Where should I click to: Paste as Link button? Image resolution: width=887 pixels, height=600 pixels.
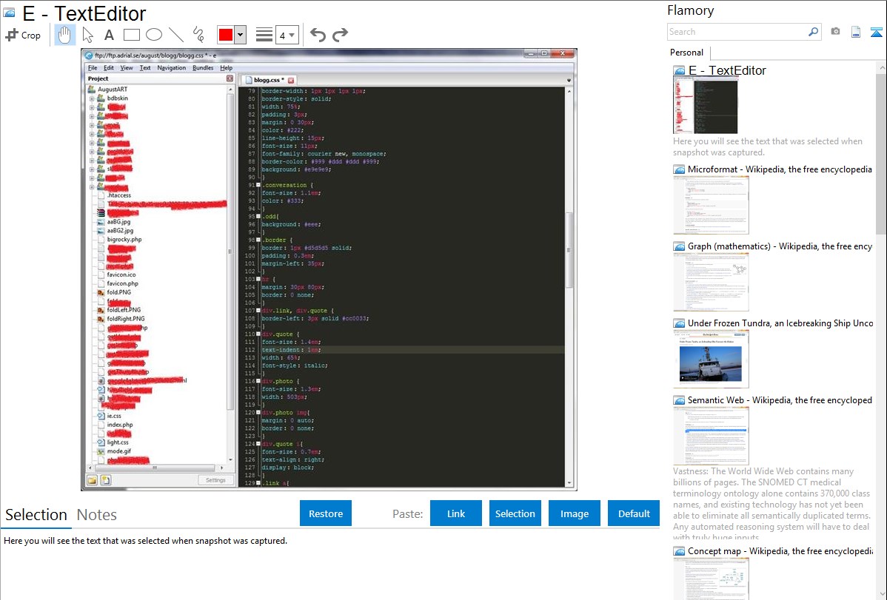pos(456,513)
